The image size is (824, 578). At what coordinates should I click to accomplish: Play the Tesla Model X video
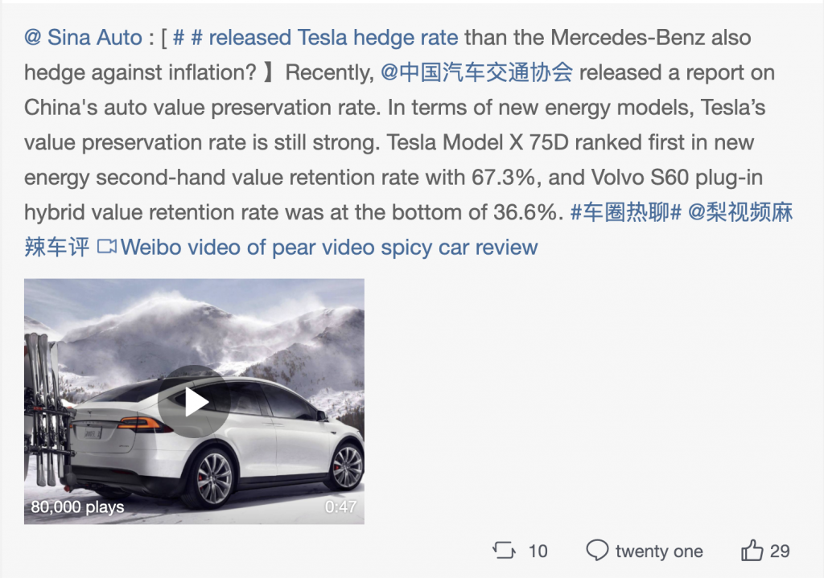pyautogui.click(x=195, y=402)
